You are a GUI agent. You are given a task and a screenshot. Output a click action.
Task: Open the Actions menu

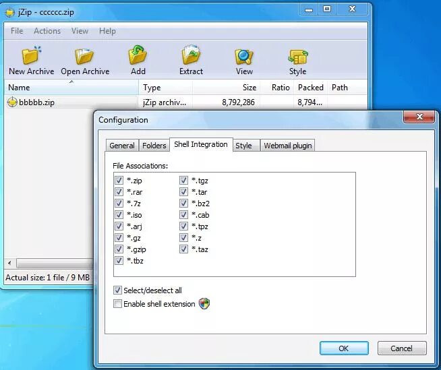tap(47, 31)
